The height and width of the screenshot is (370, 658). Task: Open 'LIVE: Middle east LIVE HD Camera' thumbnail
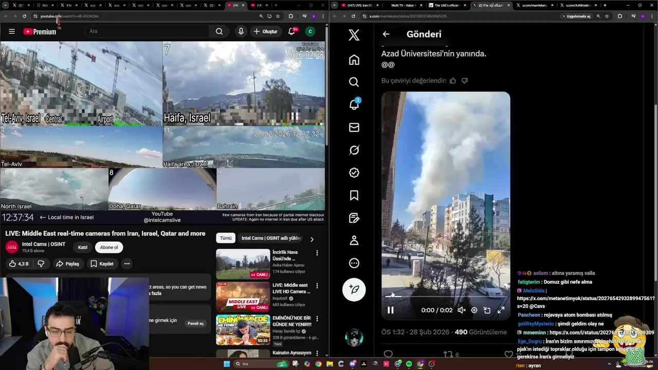243,297
